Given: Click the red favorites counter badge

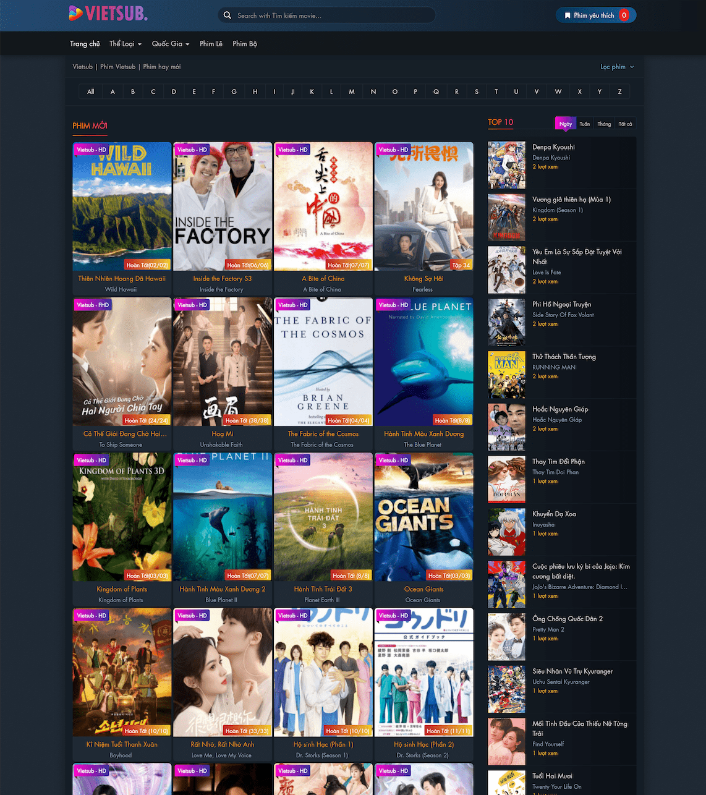Looking at the screenshot, I should (x=624, y=15).
